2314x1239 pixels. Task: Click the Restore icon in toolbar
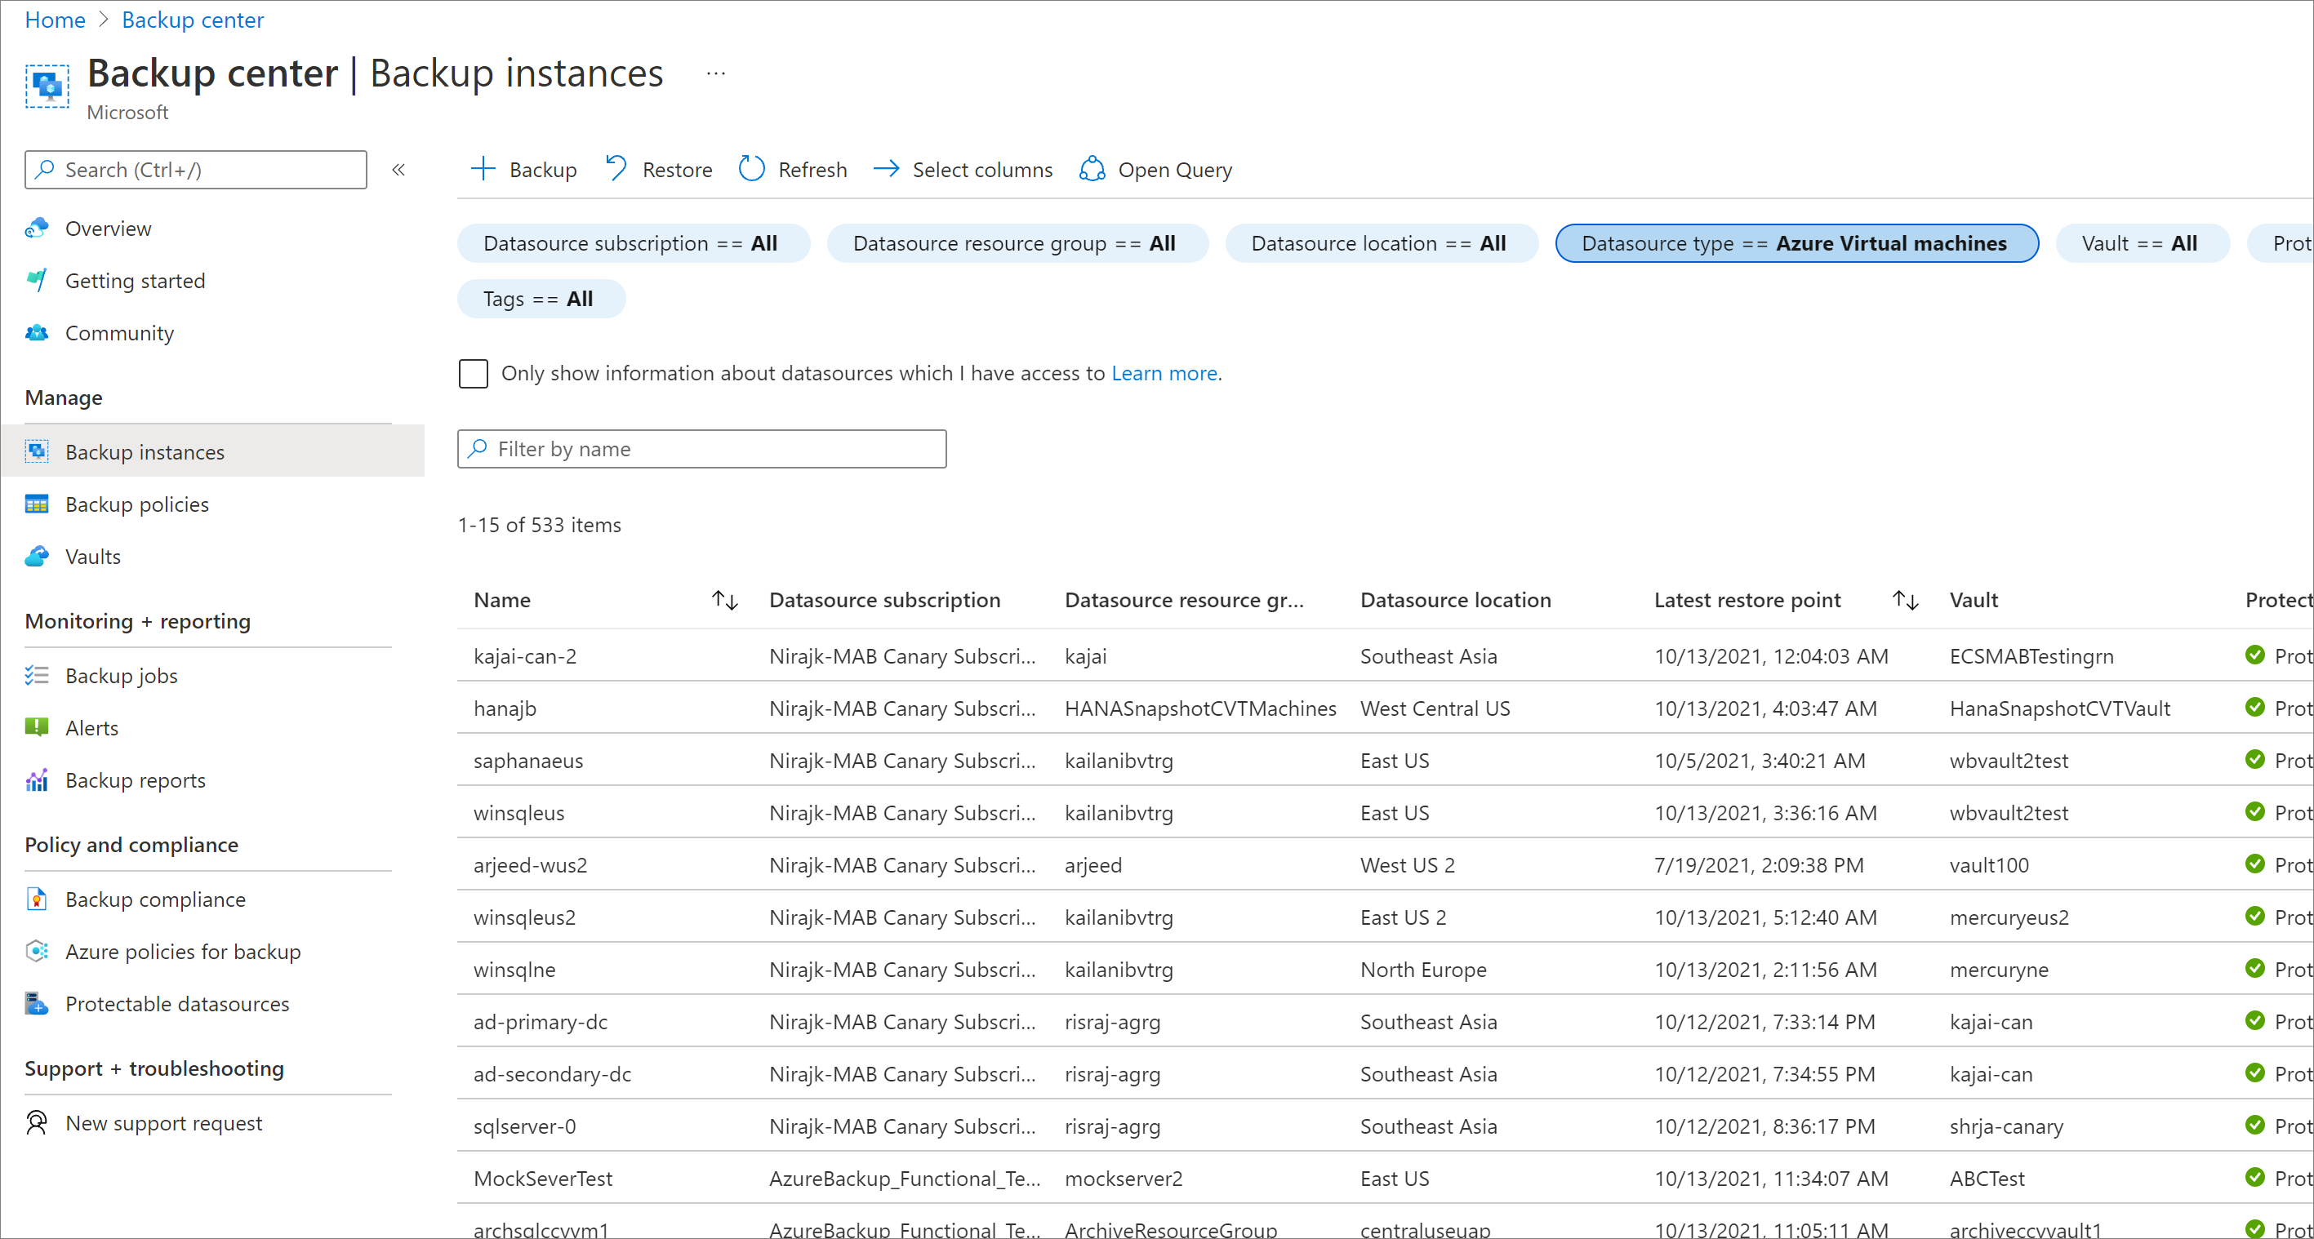coord(615,170)
